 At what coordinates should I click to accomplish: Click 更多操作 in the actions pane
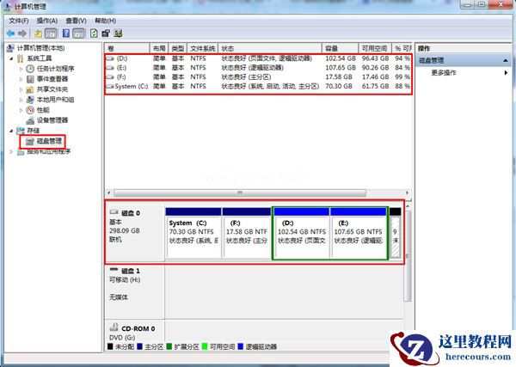(444, 73)
